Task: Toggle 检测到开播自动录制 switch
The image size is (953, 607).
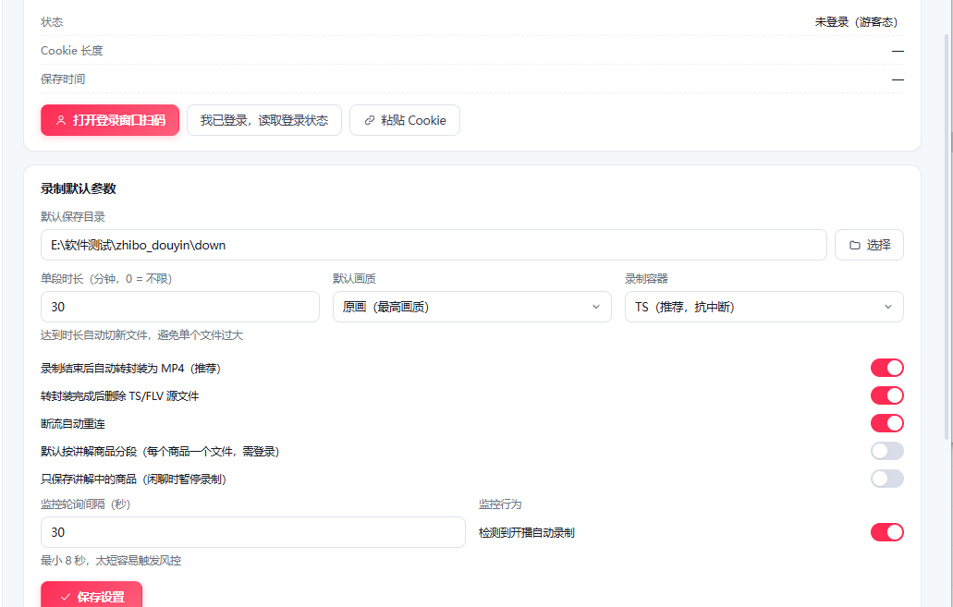Action: tap(886, 532)
